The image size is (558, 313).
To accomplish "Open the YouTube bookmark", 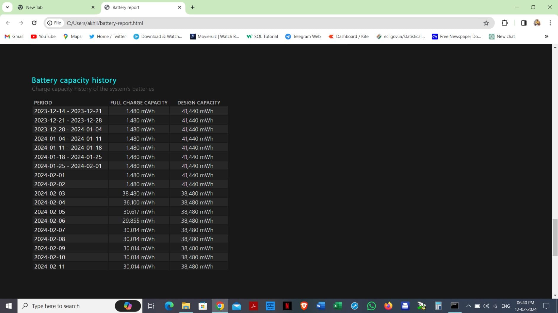I will [x=43, y=37].
